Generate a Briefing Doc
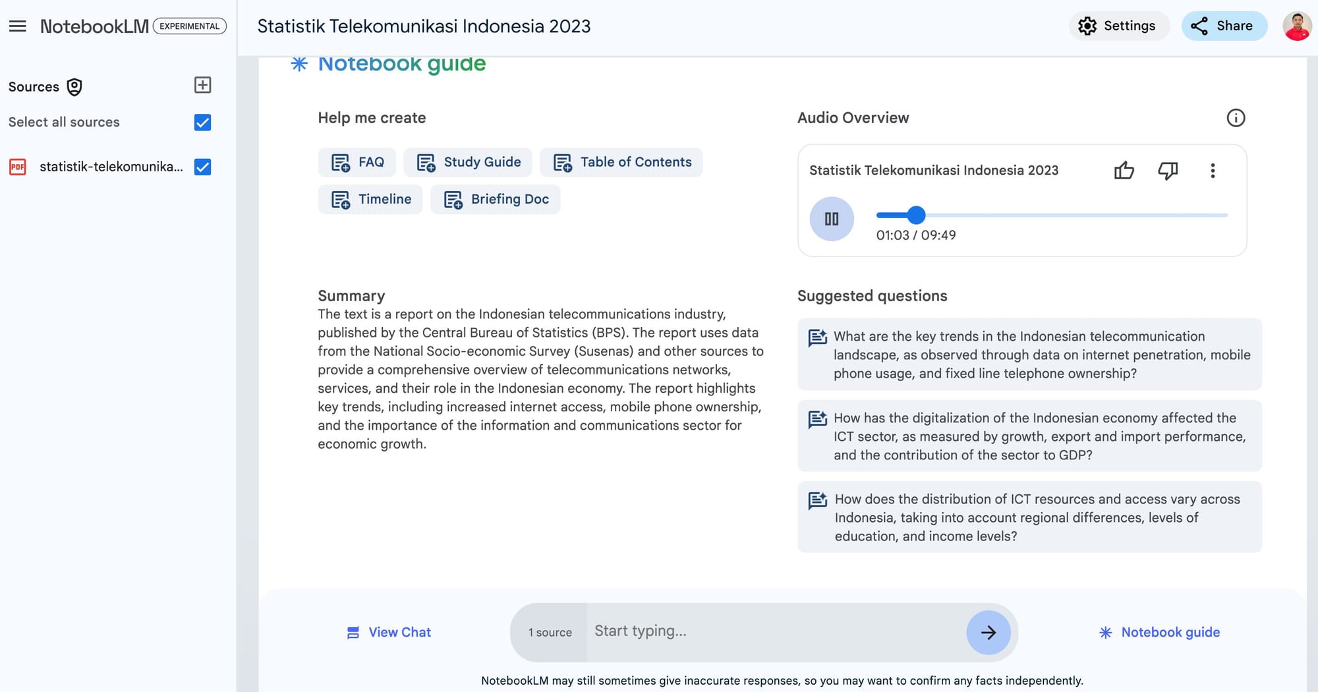This screenshot has width=1318, height=692. pyautogui.click(x=496, y=199)
